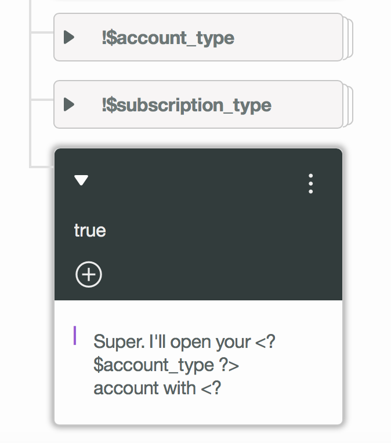Expand the !$subscription_type node arrow
391x443 pixels.
click(x=69, y=105)
